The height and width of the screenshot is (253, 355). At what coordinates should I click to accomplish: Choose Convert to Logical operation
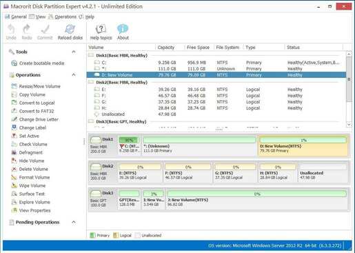(x=33, y=103)
